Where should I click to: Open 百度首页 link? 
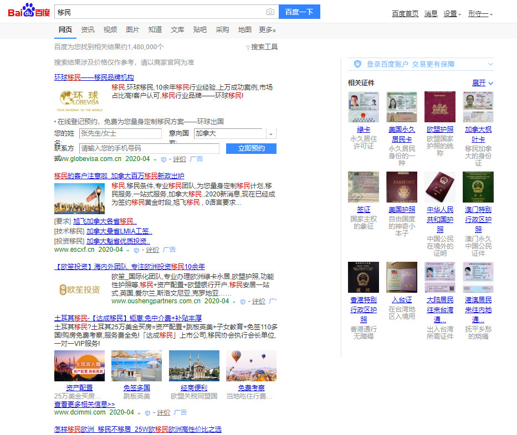pos(405,14)
